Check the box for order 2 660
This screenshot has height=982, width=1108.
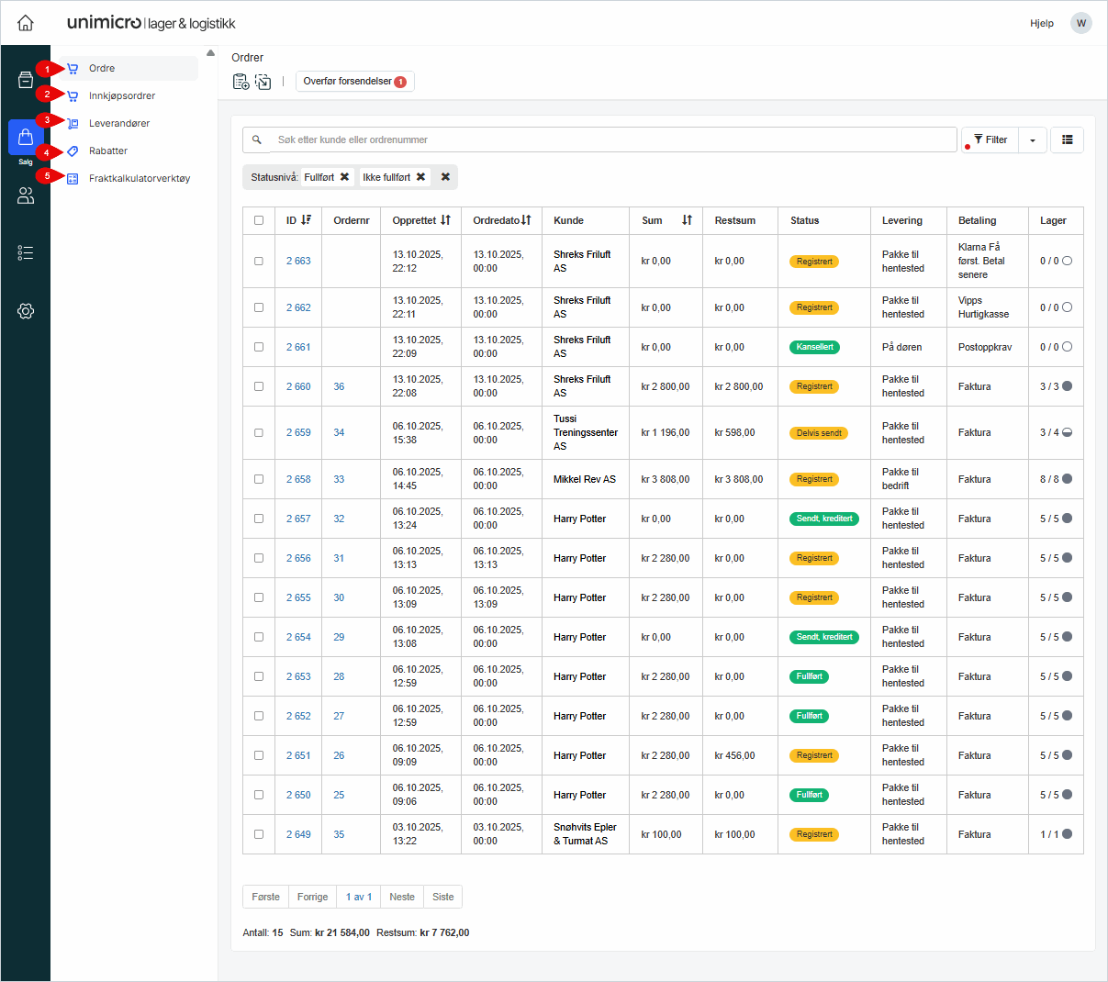click(x=259, y=386)
